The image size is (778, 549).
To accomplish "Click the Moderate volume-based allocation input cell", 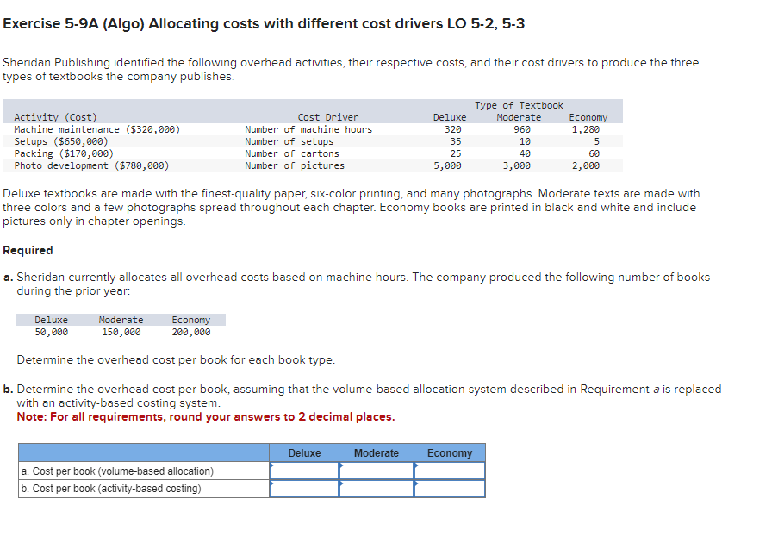I will point(377,471).
